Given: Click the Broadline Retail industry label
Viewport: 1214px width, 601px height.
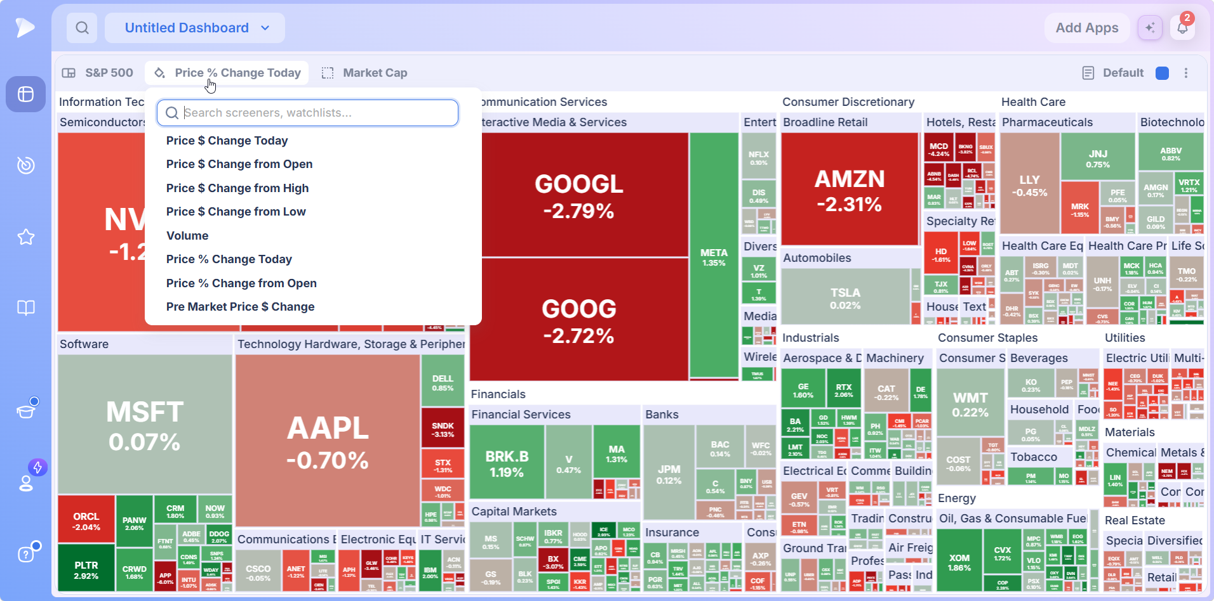Looking at the screenshot, I should pos(825,122).
